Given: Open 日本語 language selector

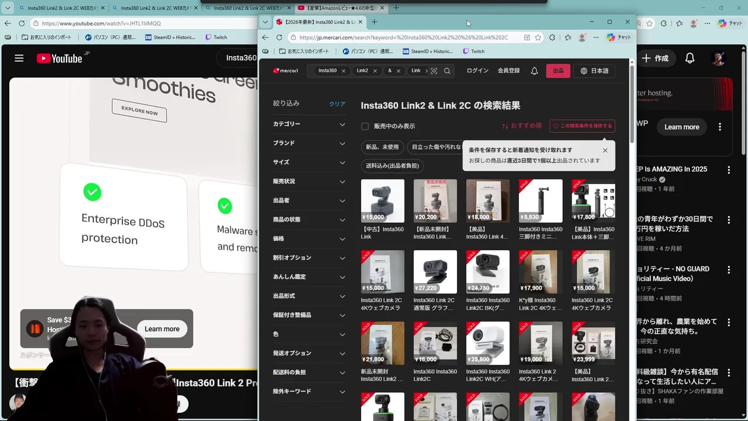Looking at the screenshot, I should click(594, 71).
